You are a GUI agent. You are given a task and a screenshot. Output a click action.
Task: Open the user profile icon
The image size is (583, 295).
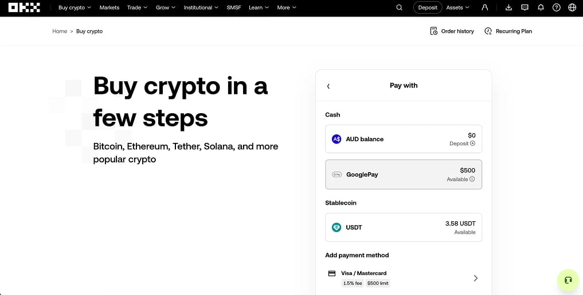[x=485, y=7]
